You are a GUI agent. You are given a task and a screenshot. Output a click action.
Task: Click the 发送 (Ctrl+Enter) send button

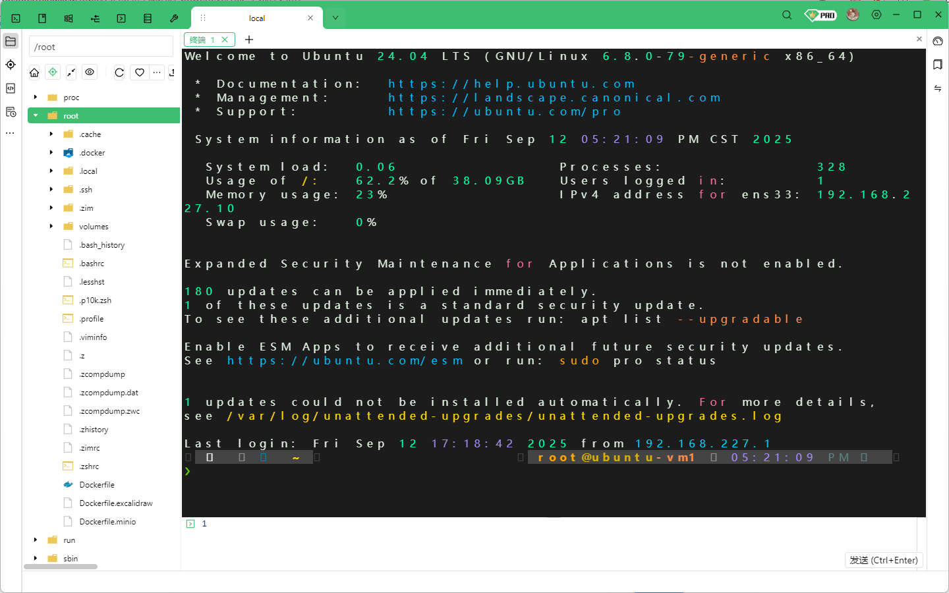[883, 560]
